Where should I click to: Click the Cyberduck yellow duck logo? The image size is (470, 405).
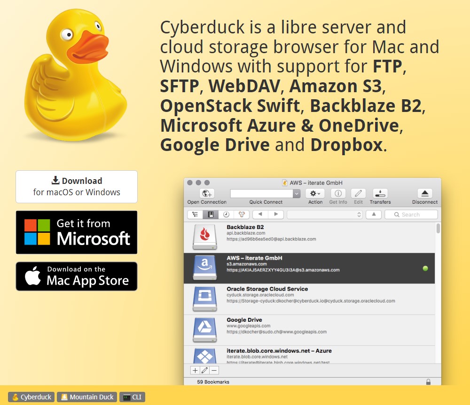(x=76, y=75)
